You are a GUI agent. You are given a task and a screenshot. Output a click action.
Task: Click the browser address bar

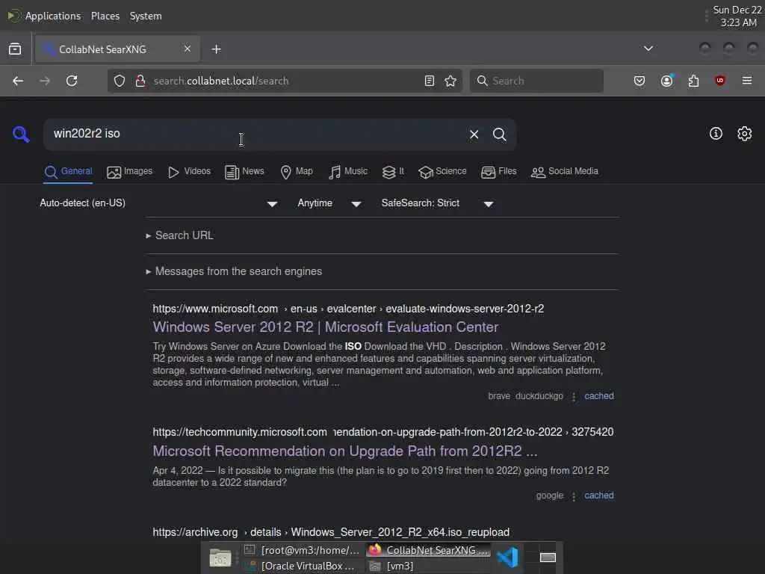click(285, 81)
